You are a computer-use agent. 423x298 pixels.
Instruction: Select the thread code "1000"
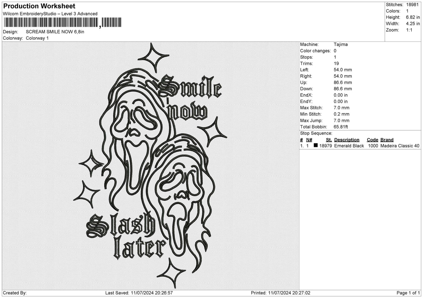click(373, 146)
